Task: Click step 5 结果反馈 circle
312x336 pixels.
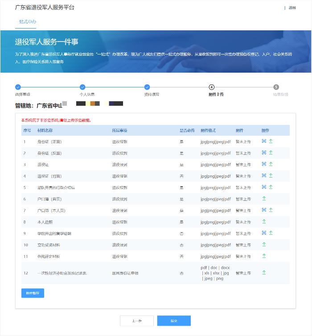Action: click(276, 87)
